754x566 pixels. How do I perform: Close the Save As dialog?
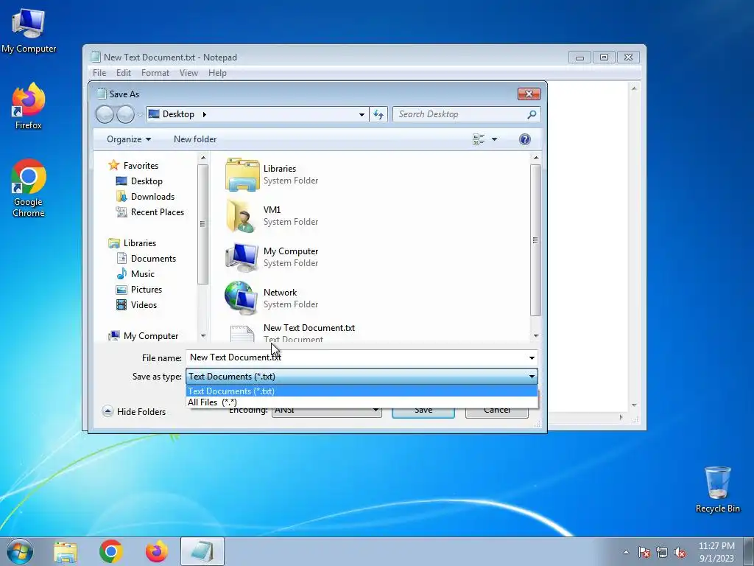coord(529,94)
